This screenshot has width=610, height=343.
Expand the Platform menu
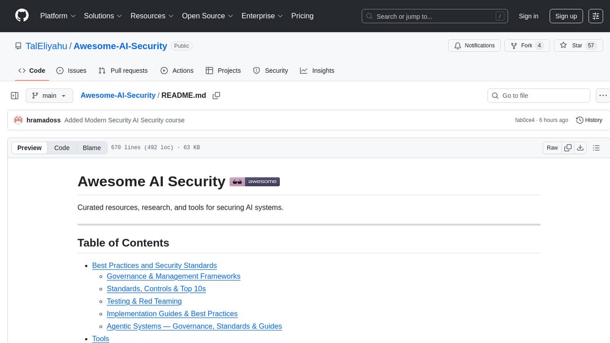[x=58, y=16]
